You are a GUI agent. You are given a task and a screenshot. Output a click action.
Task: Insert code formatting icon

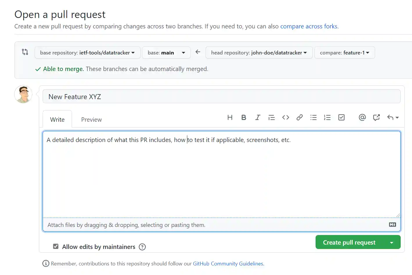coord(285,117)
